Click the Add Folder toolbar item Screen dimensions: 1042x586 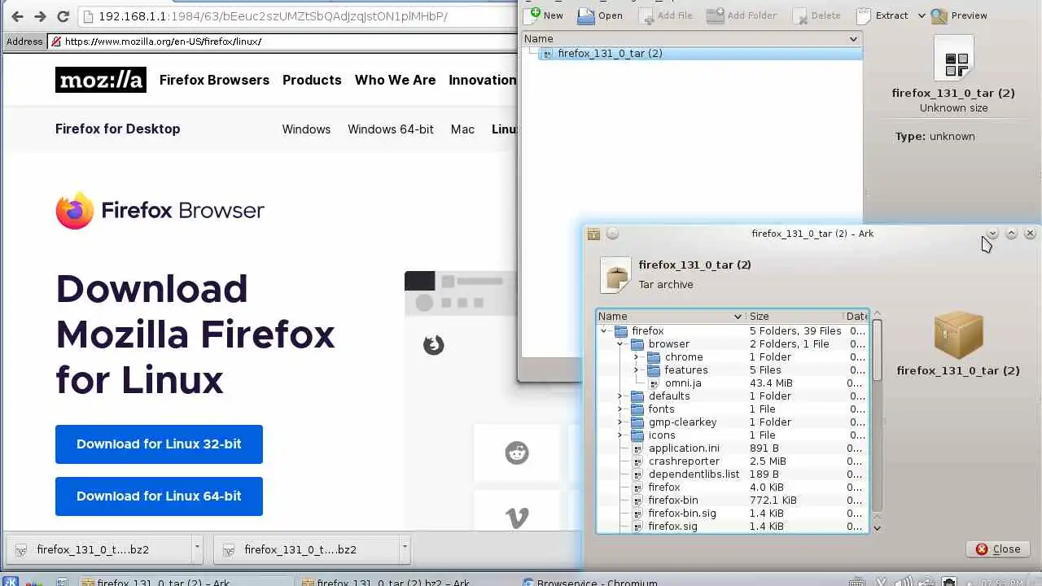(x=742, y=15)
